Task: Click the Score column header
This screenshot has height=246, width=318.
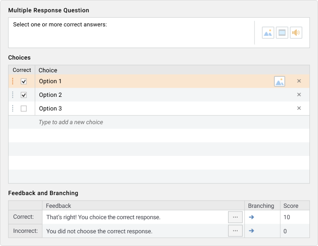Action: point(291,206)
